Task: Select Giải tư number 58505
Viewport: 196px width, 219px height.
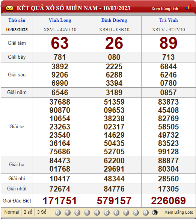Action: (168, 127)
